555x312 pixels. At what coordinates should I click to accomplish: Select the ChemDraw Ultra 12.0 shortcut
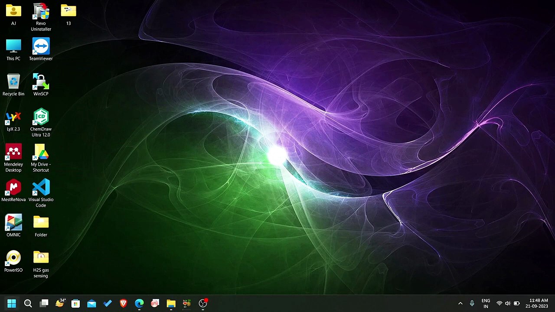pos(41,123)
